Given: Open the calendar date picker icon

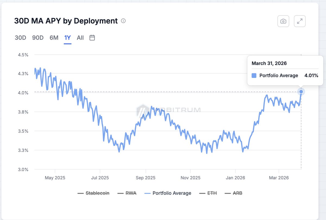Looking at the screenshot, I should pos(92,38).
